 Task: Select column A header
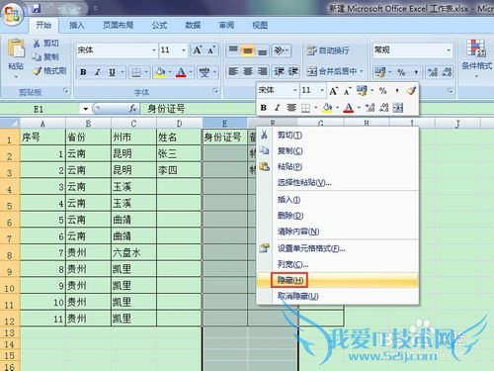point(42,124)
